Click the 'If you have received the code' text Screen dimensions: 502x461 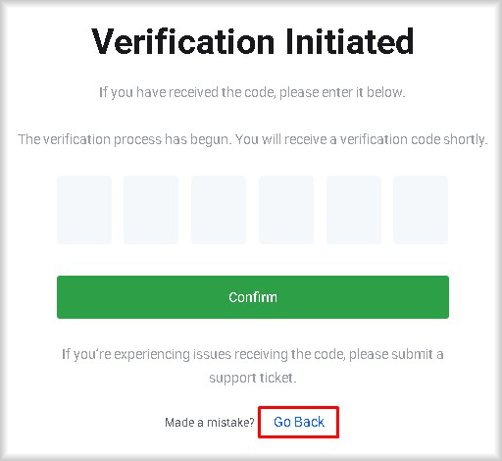point(252,92)
